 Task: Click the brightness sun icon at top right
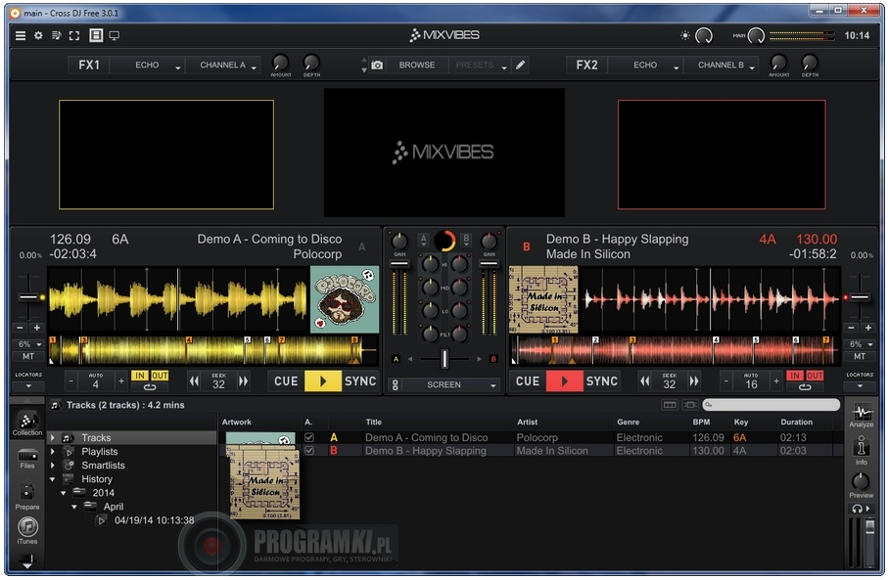(x=685, y=35)
